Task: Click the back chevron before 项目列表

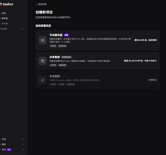Action: [x=37, y=4]
